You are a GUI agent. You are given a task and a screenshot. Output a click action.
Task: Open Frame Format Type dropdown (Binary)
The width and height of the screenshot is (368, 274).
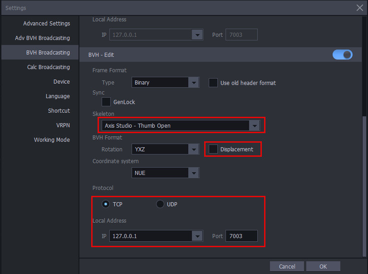166,83
